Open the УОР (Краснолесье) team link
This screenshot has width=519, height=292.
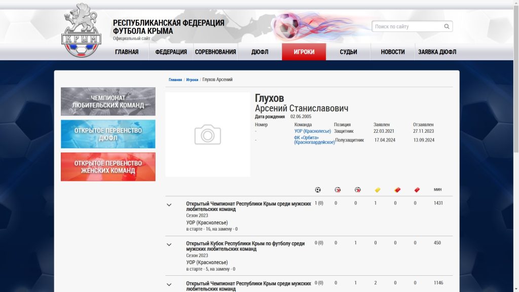(312, 131)
